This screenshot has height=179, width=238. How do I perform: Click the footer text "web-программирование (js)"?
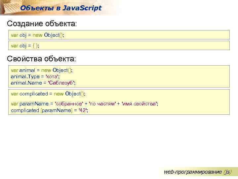(198, 172)
